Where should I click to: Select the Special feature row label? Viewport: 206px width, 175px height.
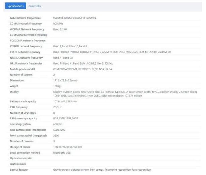tap(19, 170)
